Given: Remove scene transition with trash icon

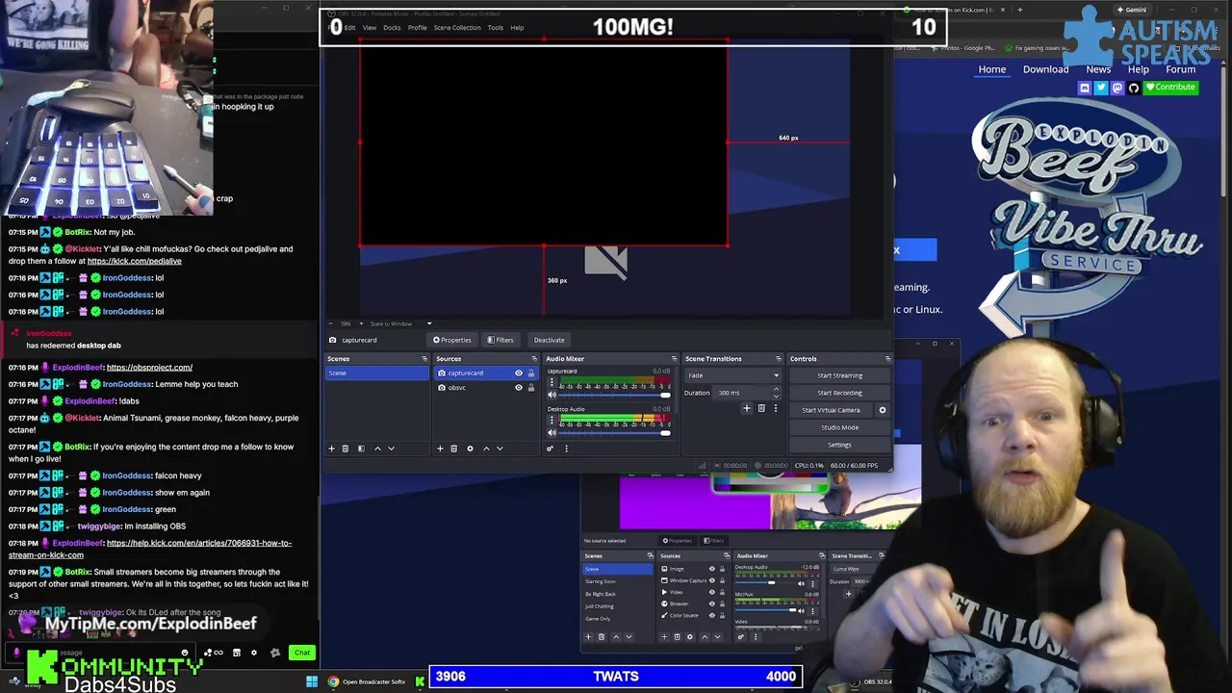Looking at the screenshot, I should tap(761, 408).
